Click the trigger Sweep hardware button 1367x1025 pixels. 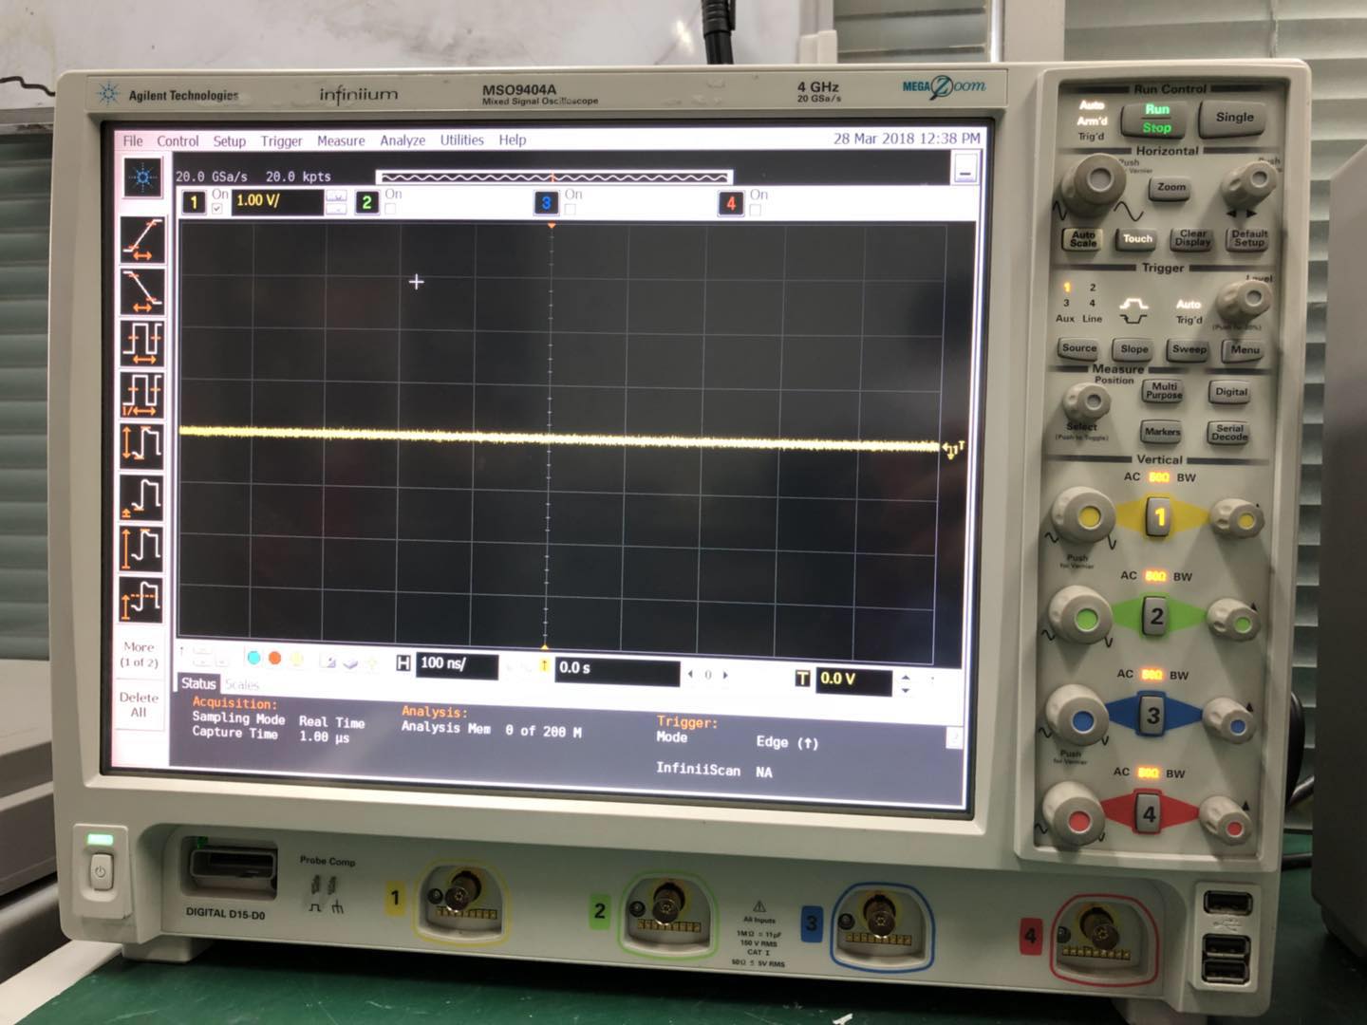pyautogui.click(x=1189, y=349)
